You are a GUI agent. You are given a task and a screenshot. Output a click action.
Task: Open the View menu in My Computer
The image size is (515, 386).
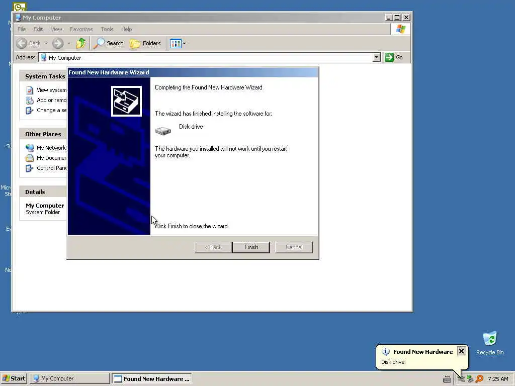(56, 29)
